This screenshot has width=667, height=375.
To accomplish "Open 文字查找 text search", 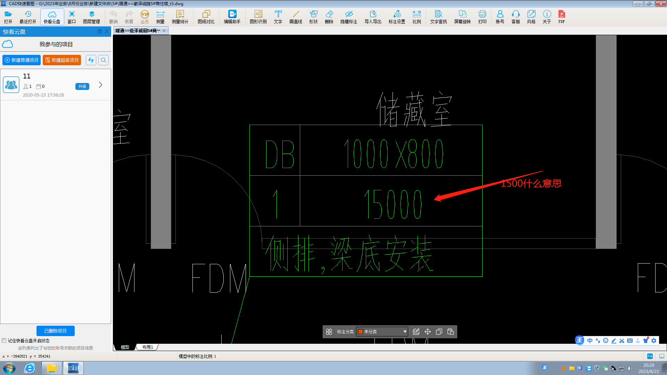I will [438, 17].
